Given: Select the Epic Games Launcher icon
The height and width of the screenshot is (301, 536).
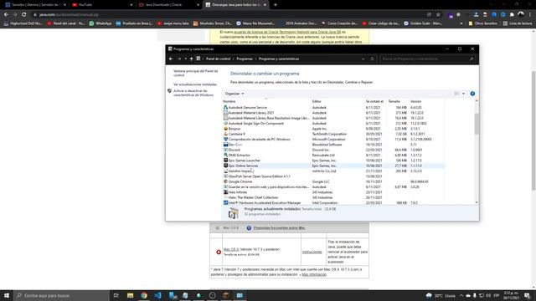Looking at the screenshot, I should [225, 161].
